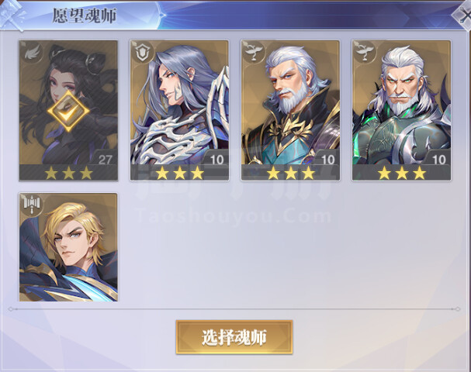Click star rating under green-armored elder card
The image size is (471, 372).
[x=402, y=173]
